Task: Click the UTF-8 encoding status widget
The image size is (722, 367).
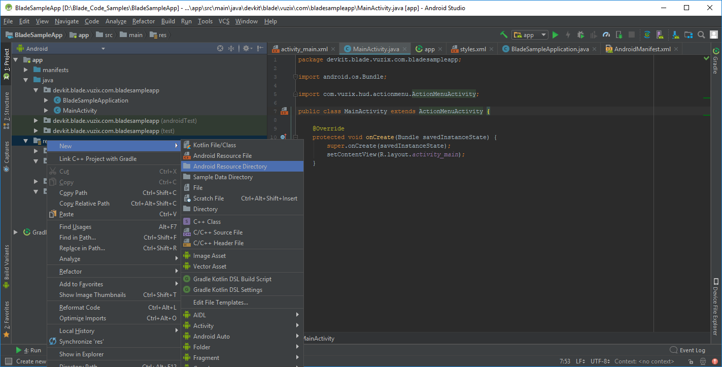Action: pyautogui.click(x=601, y=361)
